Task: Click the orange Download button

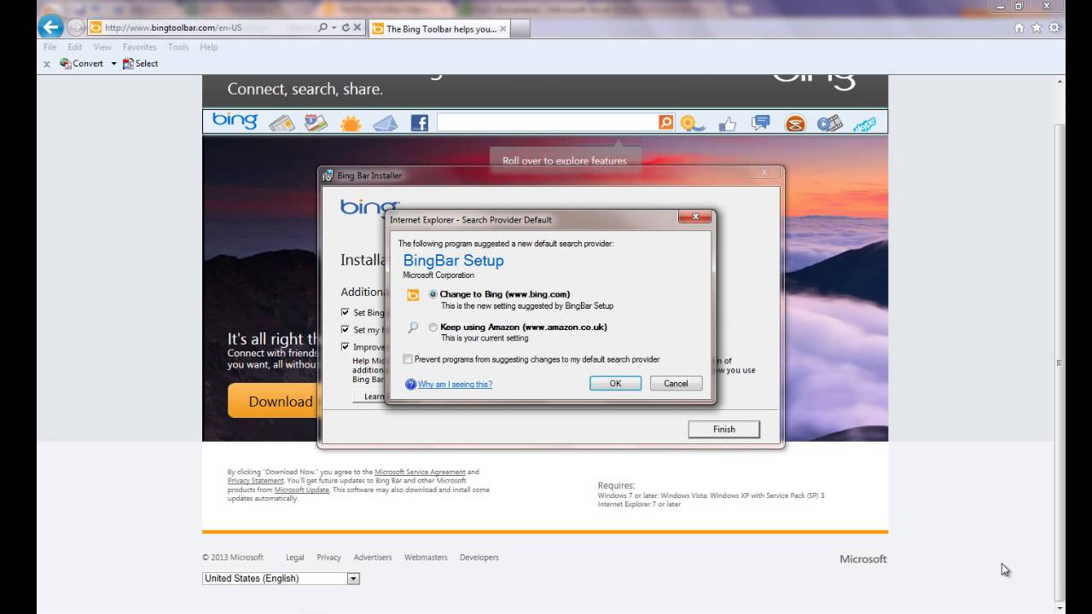Action: click(x=272, y=401)
